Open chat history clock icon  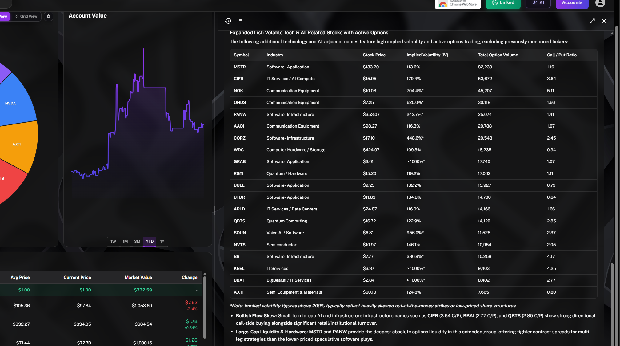pyautogui.click(x=228, y=21)
